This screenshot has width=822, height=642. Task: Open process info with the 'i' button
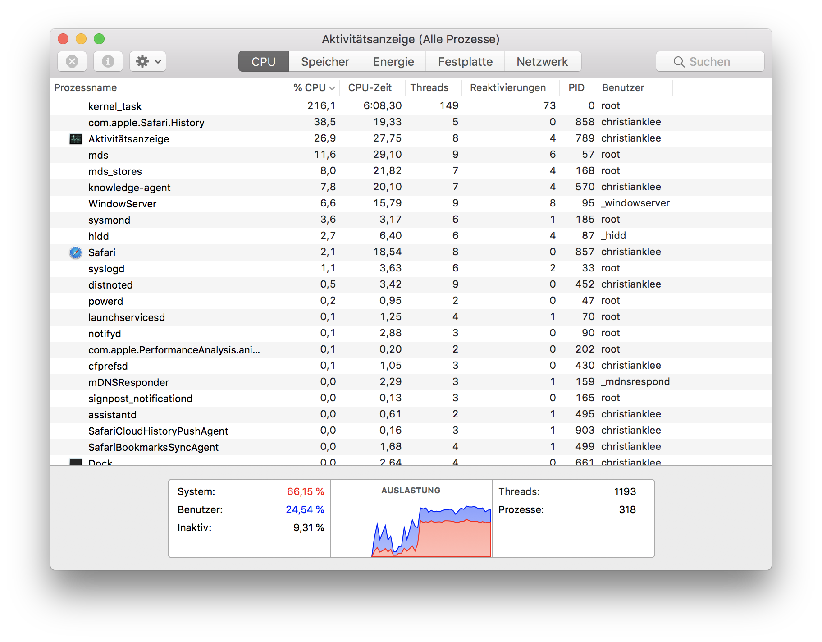point(108,61)
